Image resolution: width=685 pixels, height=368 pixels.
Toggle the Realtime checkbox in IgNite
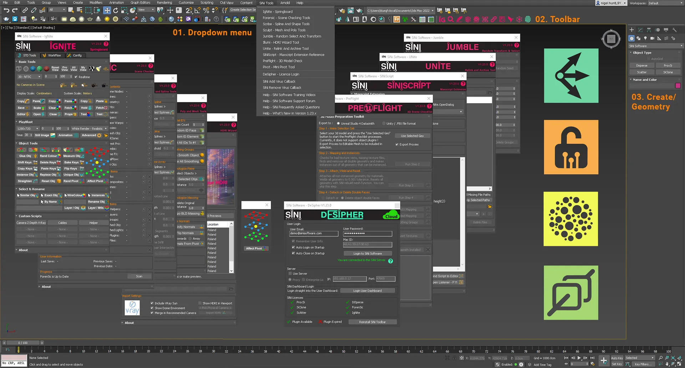[x=76, y=77]
